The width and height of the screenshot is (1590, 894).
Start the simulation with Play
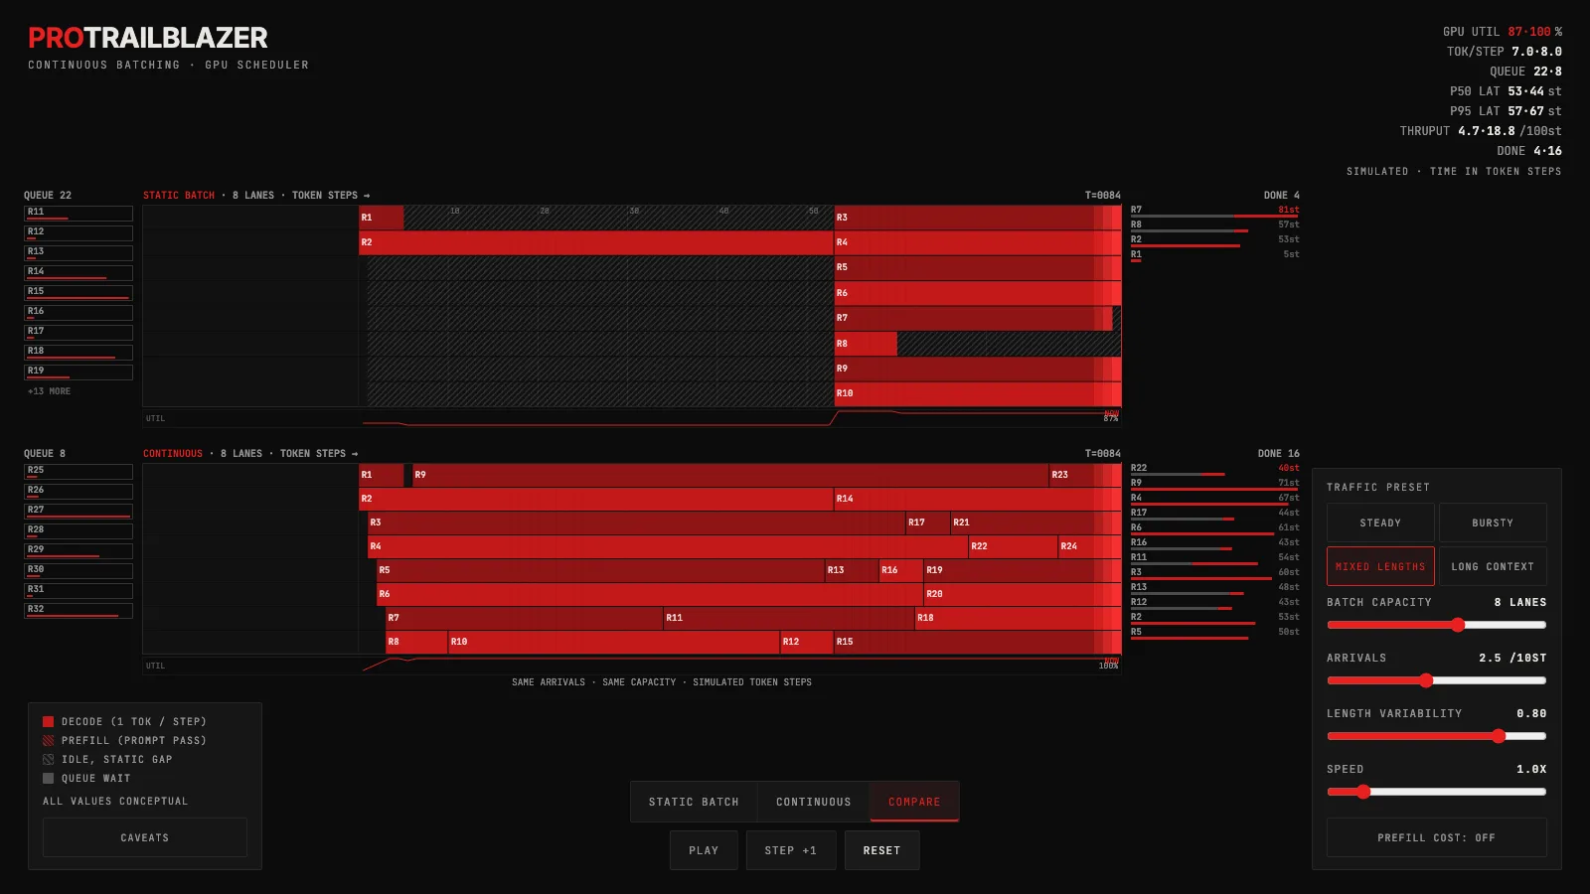[x=704, y=850]
